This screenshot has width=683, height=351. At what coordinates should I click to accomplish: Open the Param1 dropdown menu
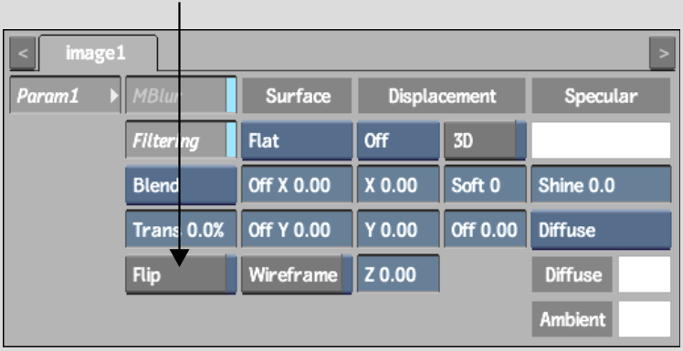point(65,96)
